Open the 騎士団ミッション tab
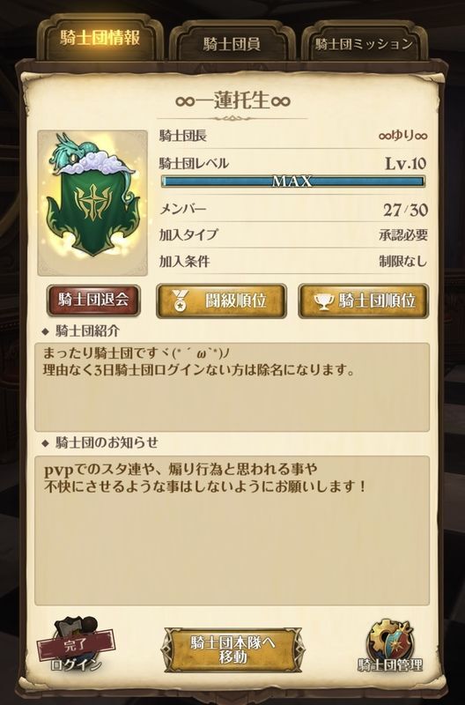The width and height of the screenshot is (465, 705). click(x=364, y=43)
